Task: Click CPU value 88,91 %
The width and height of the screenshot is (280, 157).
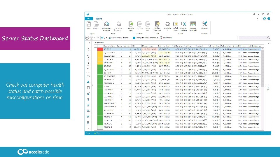Action: pos(138,49)
